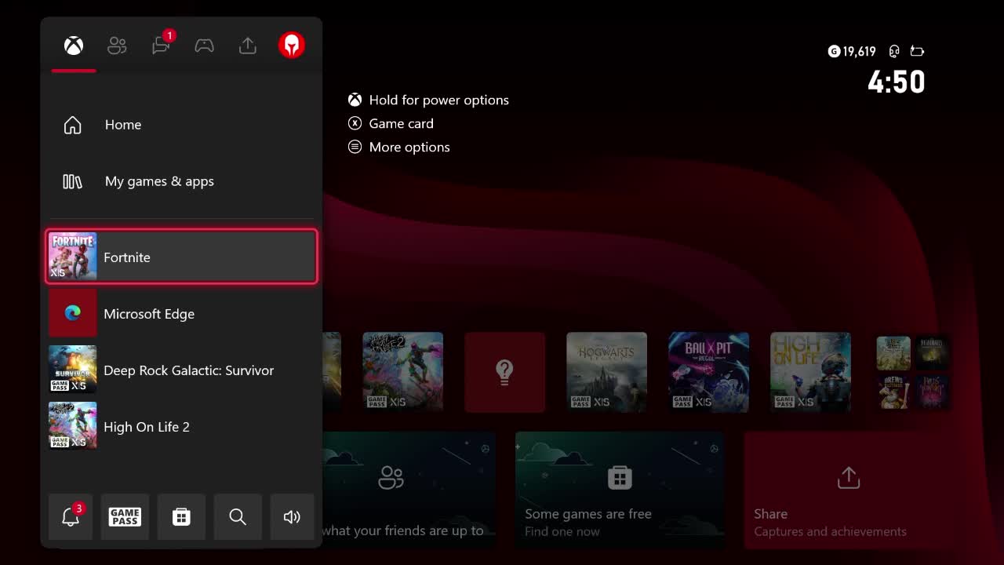Open My games & apps
Image resolution: width=1004 pixels, height=565 pixels.
[x=159, y=181]
